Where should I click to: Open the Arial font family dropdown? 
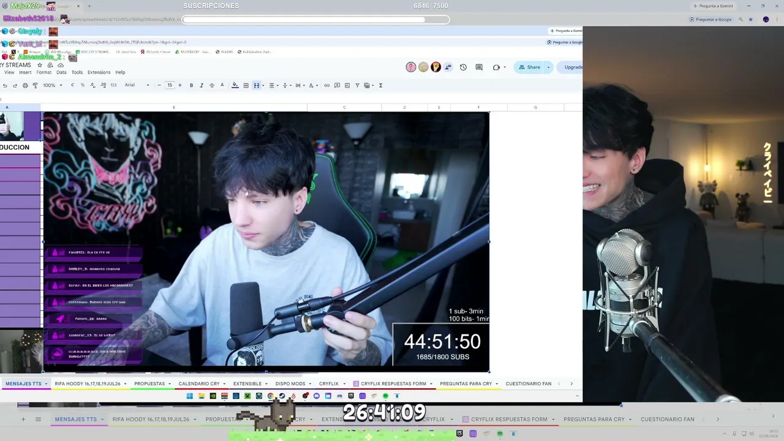(x=137, y=85)
